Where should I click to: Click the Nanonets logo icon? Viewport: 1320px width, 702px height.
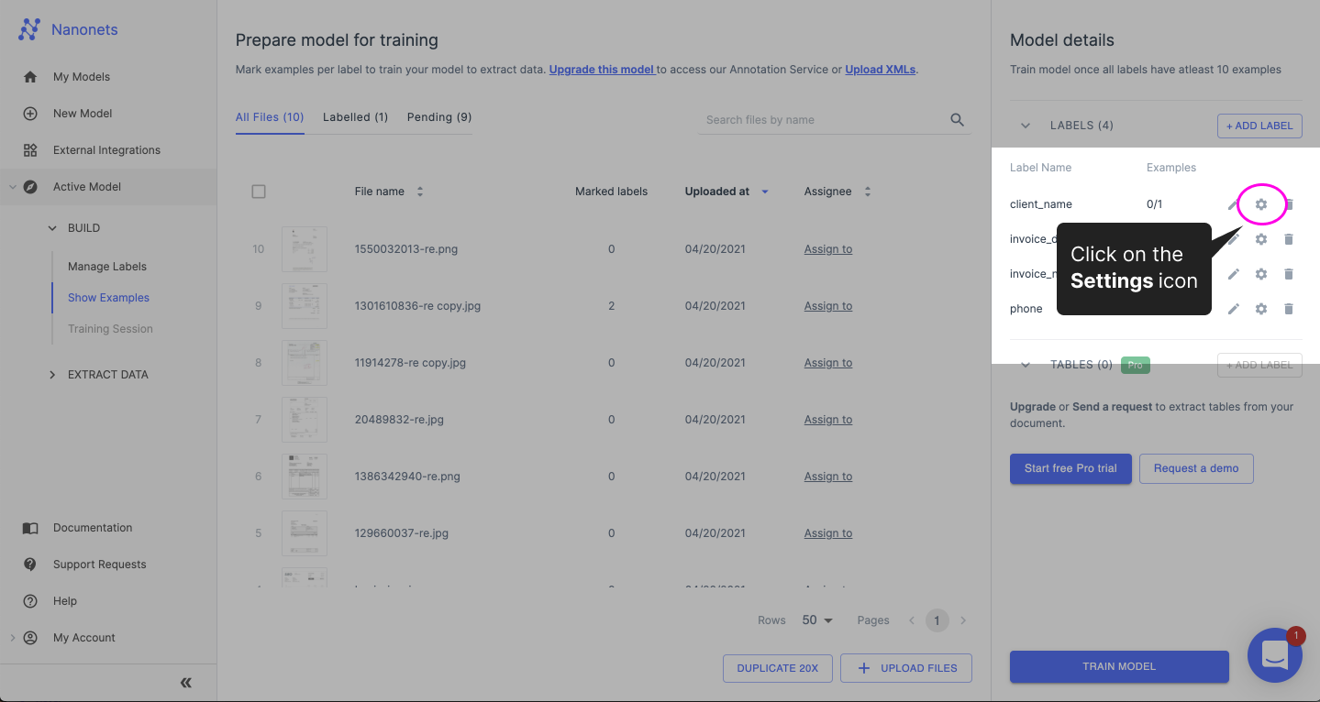(x=29, y=29)
